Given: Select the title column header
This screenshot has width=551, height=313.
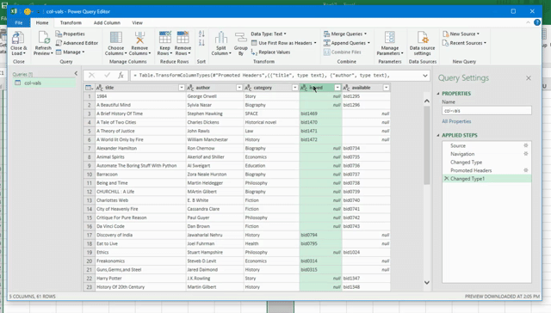Looking at the screenshot, I should pos(140,88).
